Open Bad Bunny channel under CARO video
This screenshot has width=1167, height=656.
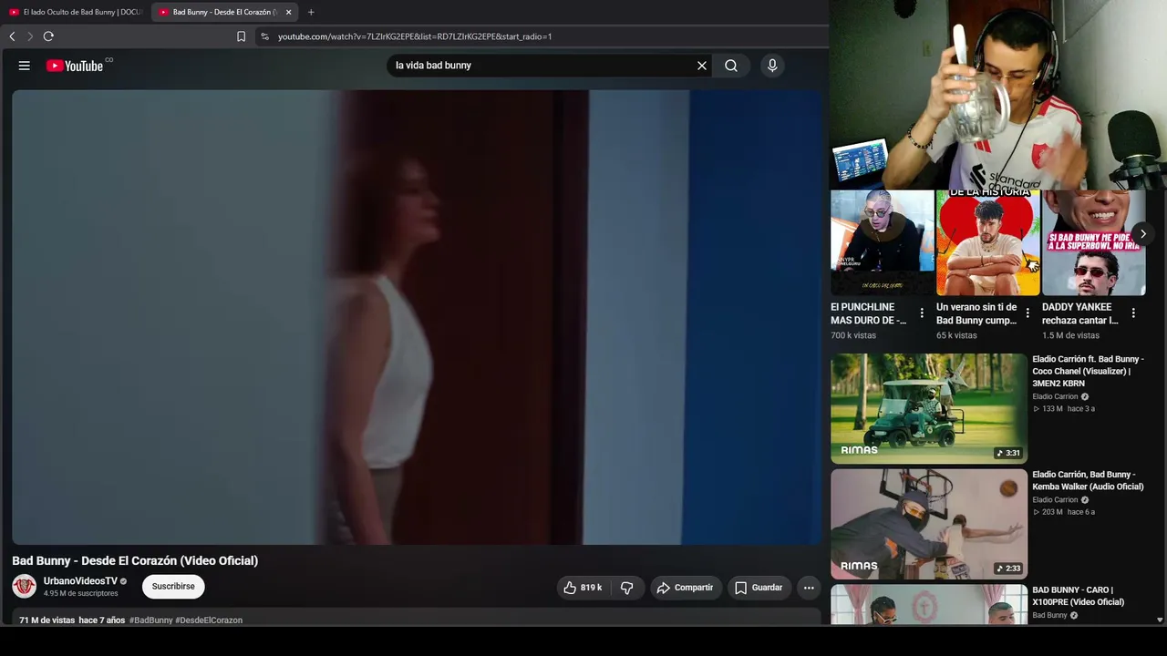tap(1049, 616)
